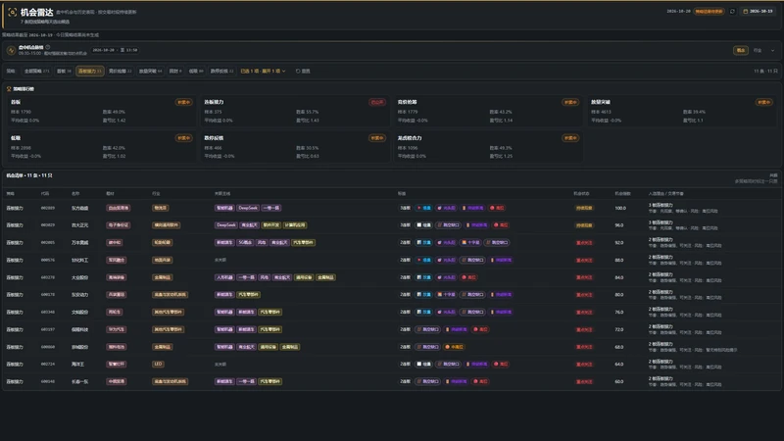Select the 首板 38 filter chip
The width and height of the screenshot is (784, 441).
[64, 71]
